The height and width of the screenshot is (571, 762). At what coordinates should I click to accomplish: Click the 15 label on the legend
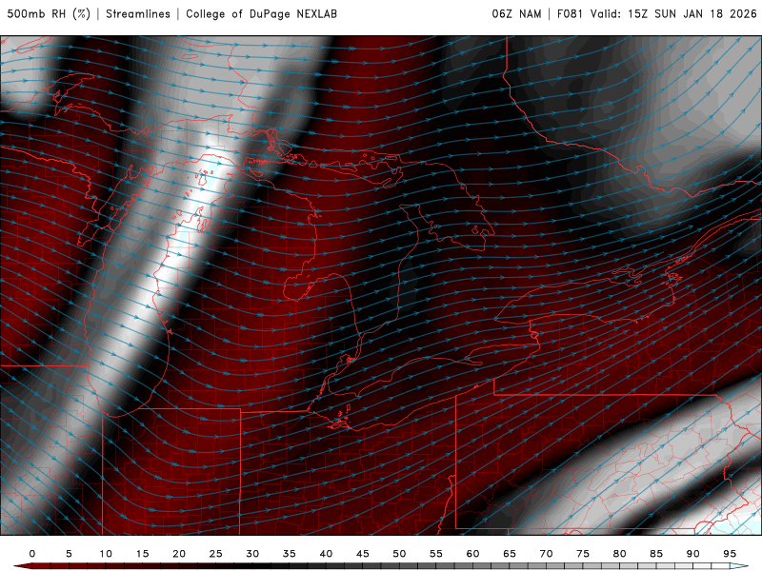click(142, 554)
